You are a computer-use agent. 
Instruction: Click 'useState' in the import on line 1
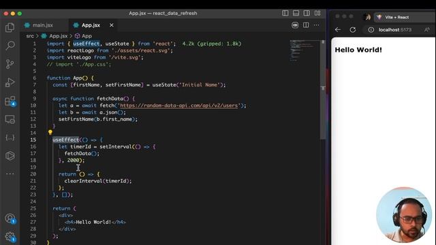[117, 44]
